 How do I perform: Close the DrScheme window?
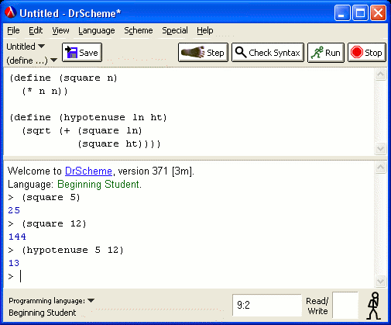[x=379, y=12]
